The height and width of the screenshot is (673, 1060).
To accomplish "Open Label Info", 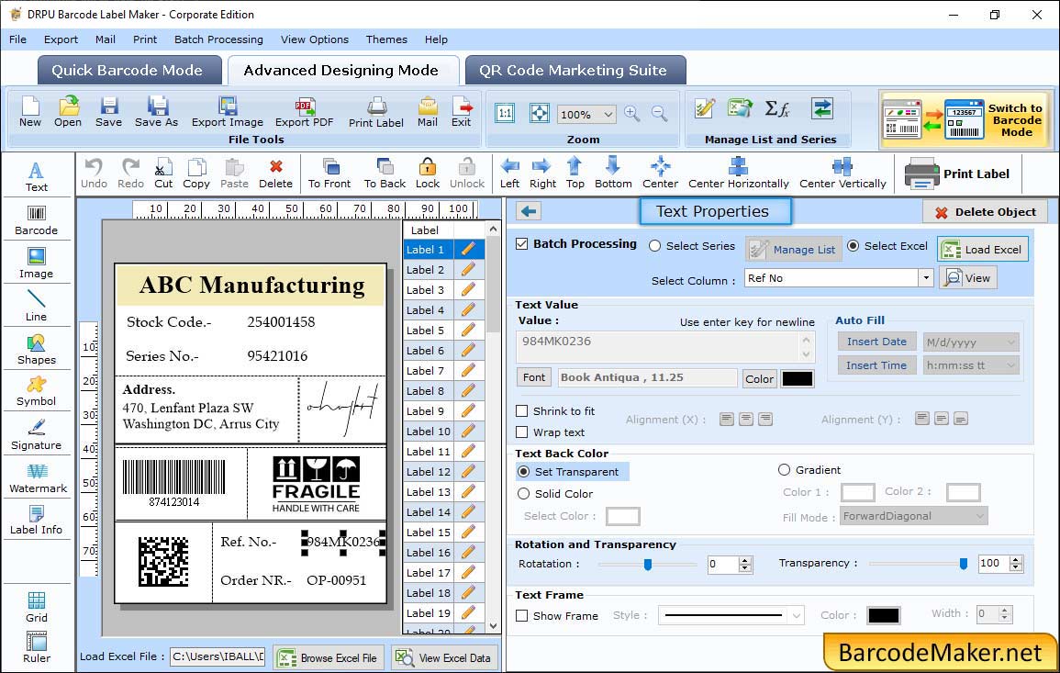I will point(37,521).
